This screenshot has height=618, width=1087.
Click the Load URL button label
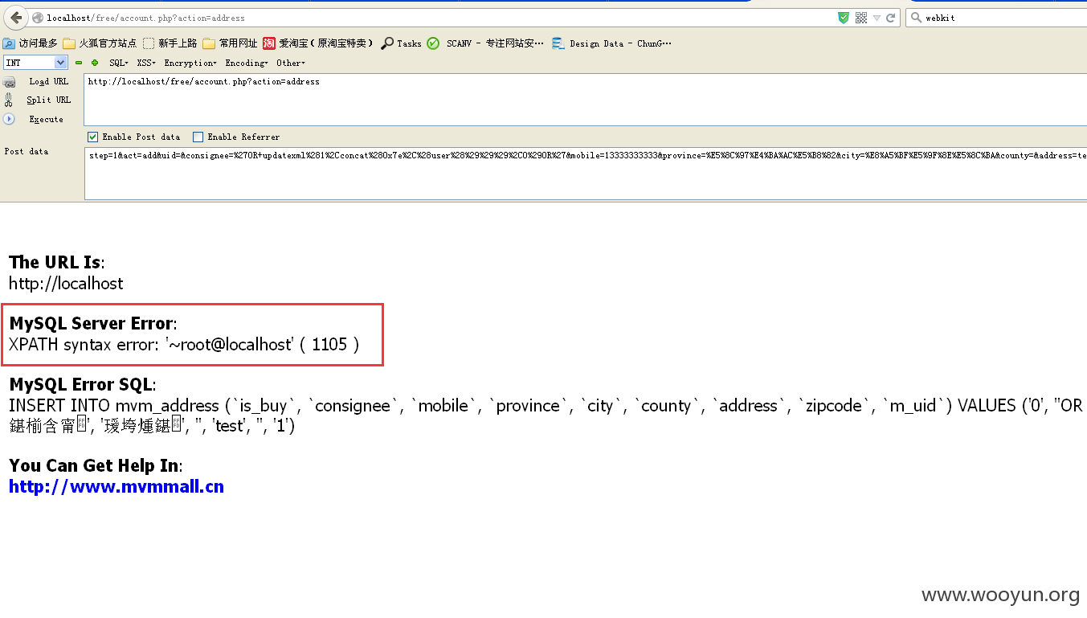pos(49,82)
